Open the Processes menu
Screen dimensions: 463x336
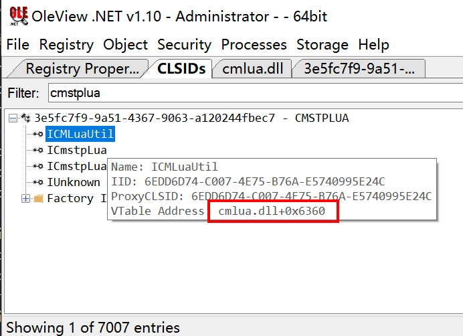[x=254, y=45]
